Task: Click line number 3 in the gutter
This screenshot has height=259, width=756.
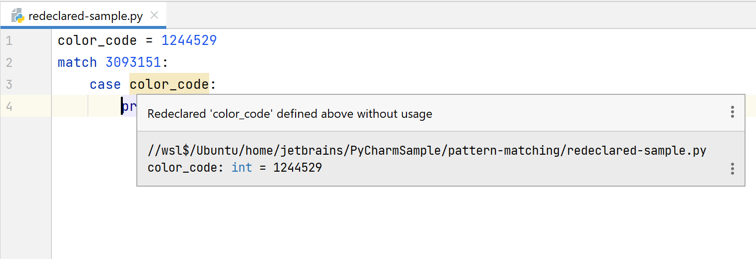Action: [9, 84]
